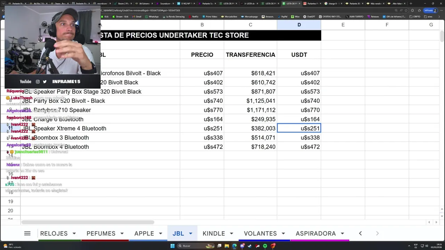This screenshot has height=250, width=445.
Task: Select the $1,125,041 transfer price cell
Action: click(x=250, y=101)
